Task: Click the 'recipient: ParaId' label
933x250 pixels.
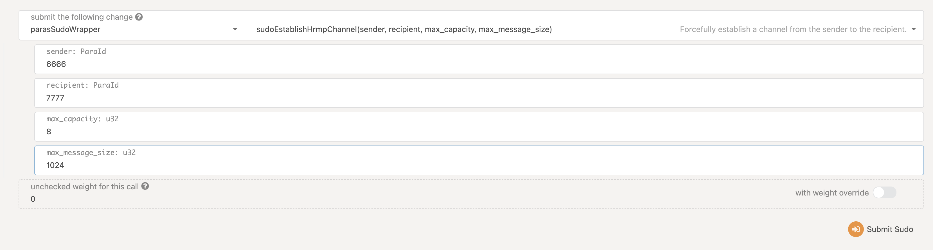Action: click(82, 85)
